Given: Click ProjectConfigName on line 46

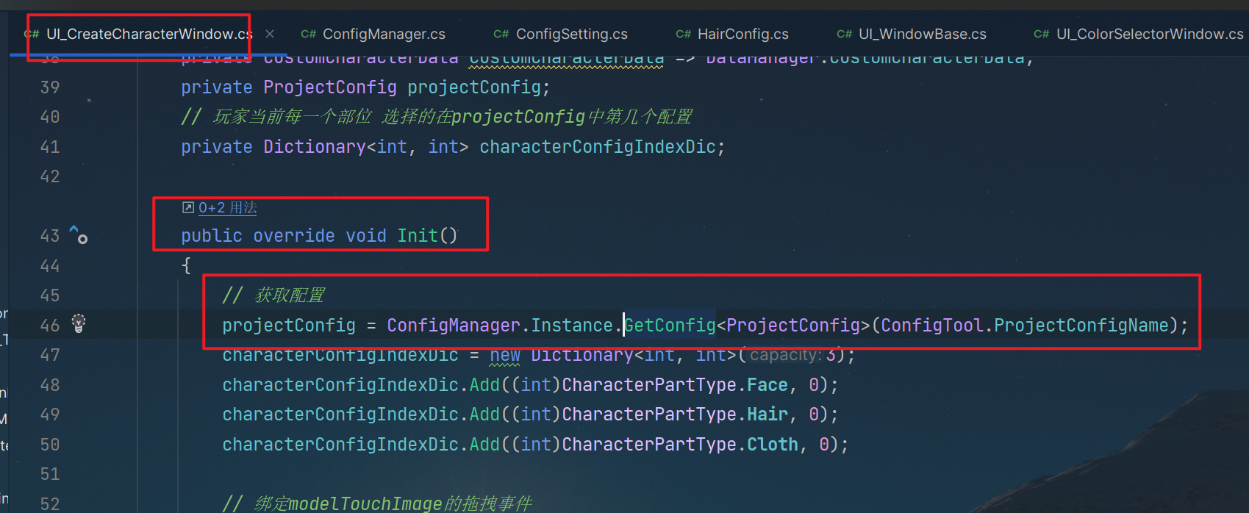Looking at the screenshot, I should coord(1081,325).
